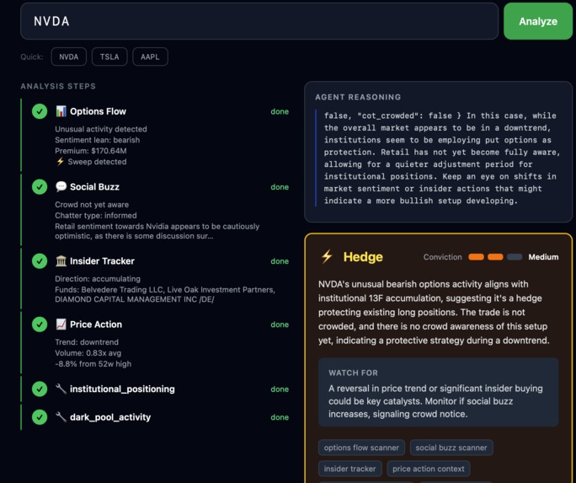576x483 pixels.
Task: Click the institutional_positioning green checkmark icon
Action: pos(40,389)
